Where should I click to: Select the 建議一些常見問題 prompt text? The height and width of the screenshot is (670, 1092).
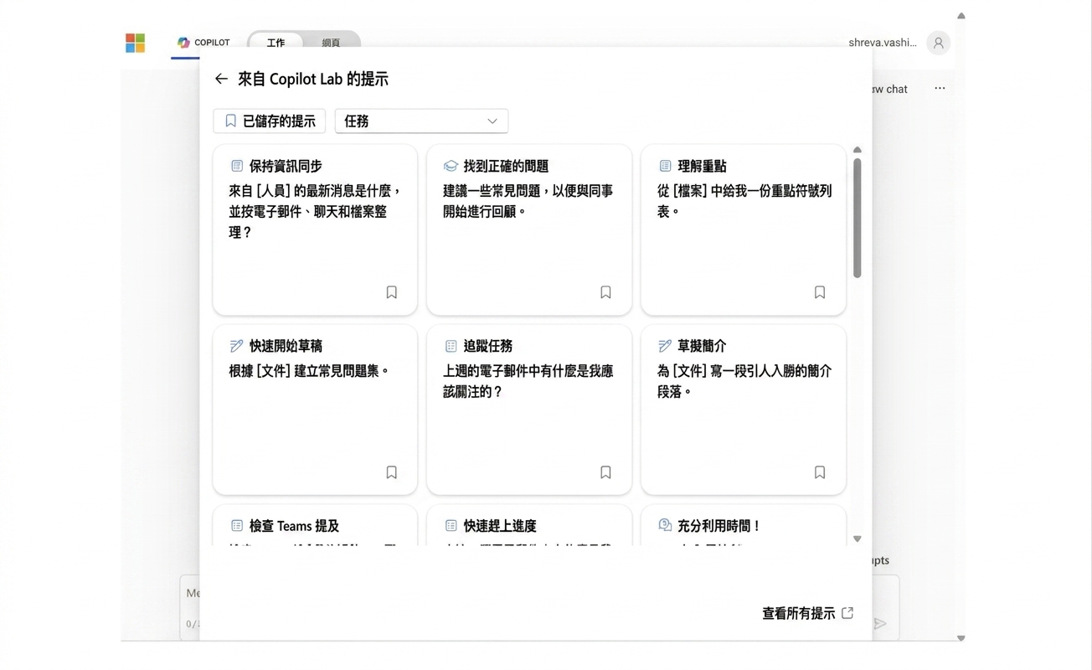pos(528,201)
